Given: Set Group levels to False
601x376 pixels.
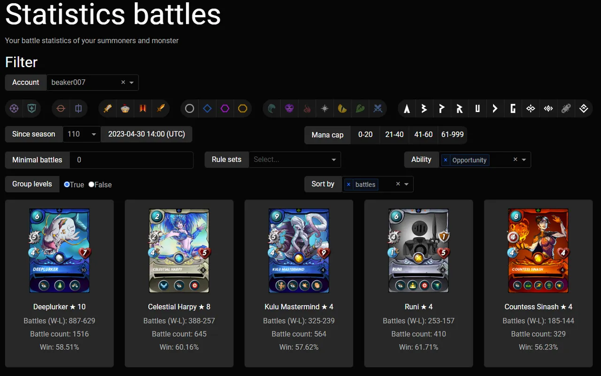Looking at the screenshot, I should pos(91,184).
